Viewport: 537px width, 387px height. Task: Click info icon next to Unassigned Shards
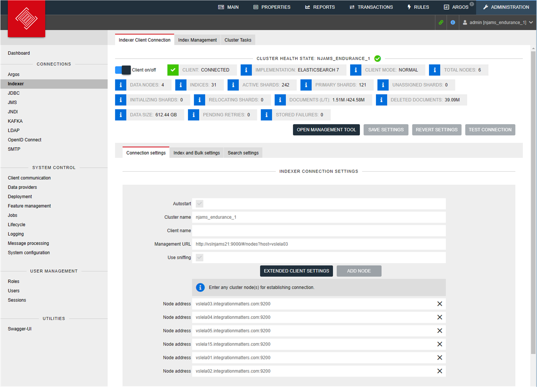(383, 85)
